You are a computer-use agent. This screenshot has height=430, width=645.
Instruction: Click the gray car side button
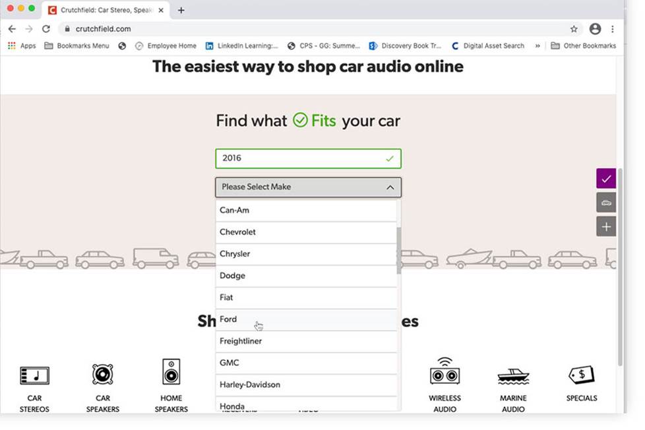606,202
